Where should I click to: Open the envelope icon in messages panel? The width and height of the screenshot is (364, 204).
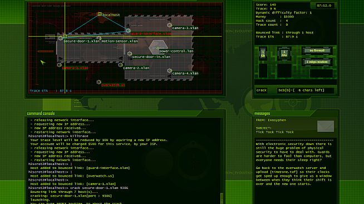click(326, 126)
